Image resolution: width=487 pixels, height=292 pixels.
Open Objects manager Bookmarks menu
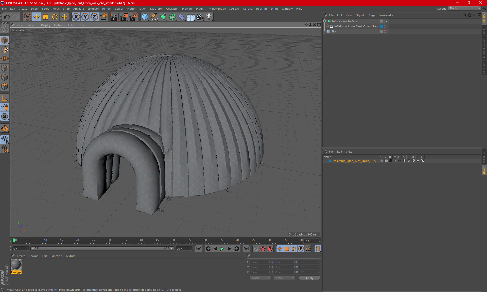386,15
